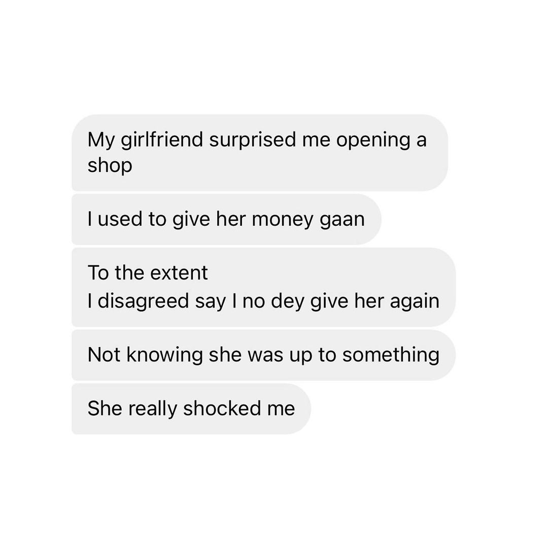The width and height of the screenshot is (548, 548).
Task: Click the word 'shocked' in the last message
Action: [222, 408]
